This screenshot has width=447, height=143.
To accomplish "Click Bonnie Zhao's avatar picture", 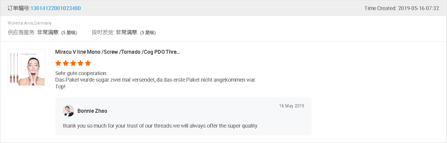I will point(68,111).
